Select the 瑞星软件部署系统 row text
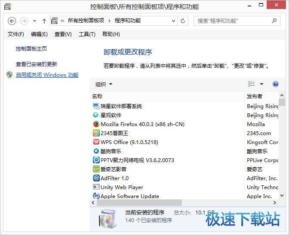This screenshot has height=235, width=289. tap(121, 106)
